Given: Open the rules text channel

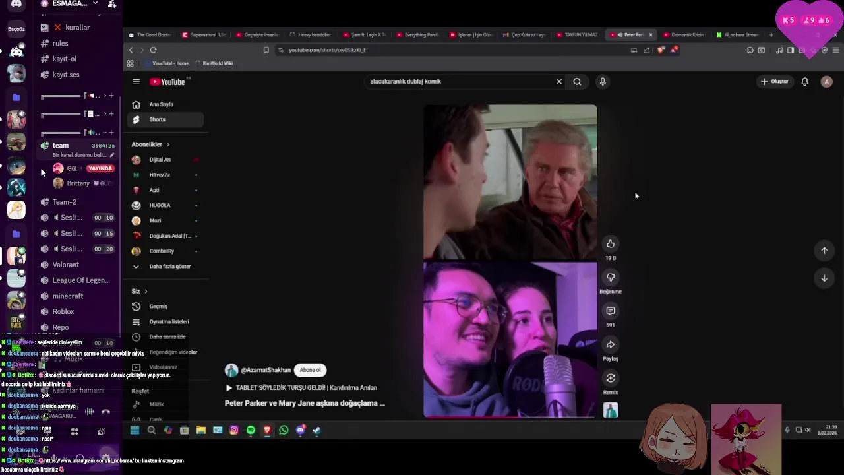Looking at the screenshot, I should [77, 44].
